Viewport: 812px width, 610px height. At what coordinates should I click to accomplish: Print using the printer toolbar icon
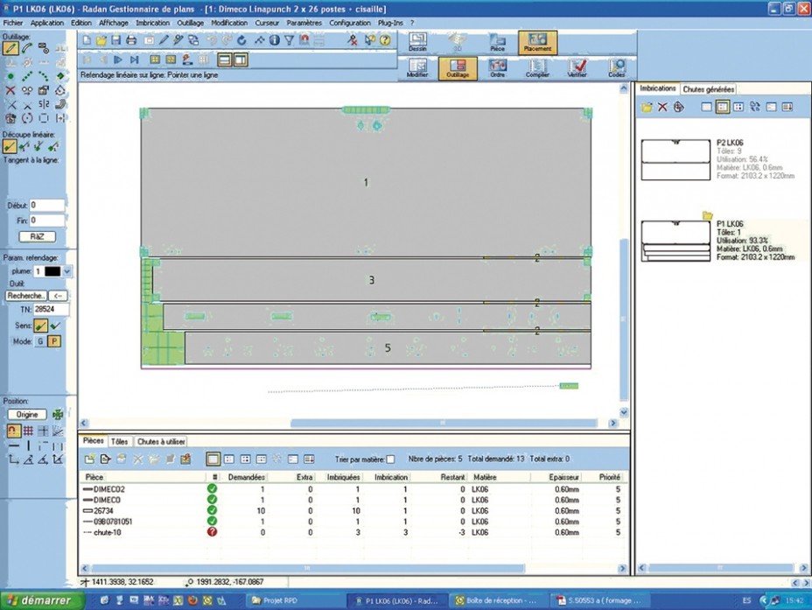tap(131, 40)
